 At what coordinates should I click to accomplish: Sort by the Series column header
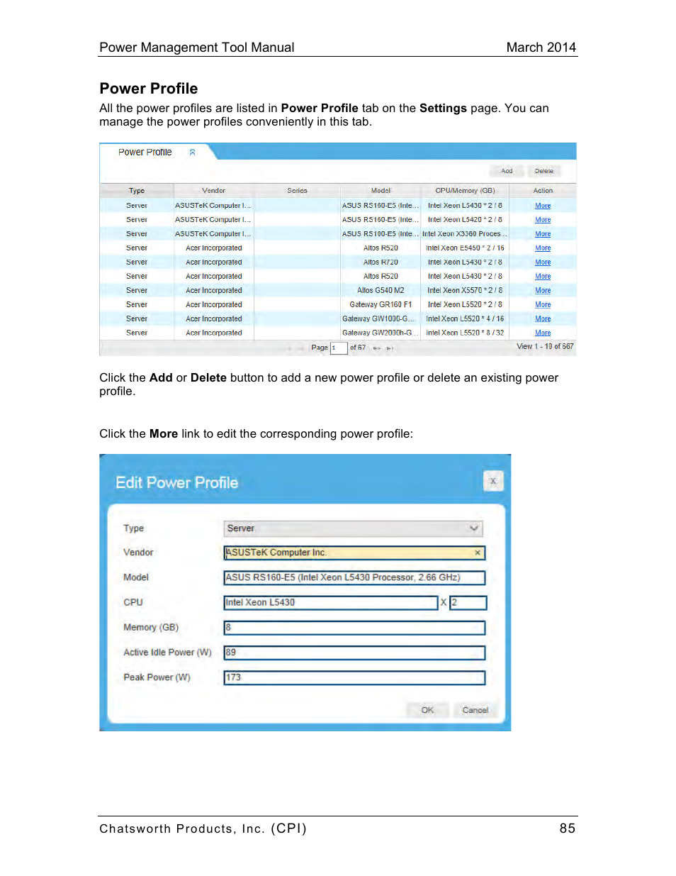click(x=297, y=191)
